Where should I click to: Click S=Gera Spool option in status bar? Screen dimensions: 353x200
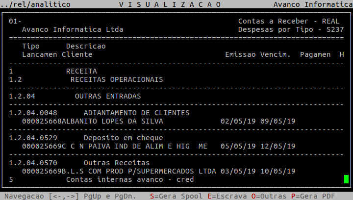[x=174, y=196]
